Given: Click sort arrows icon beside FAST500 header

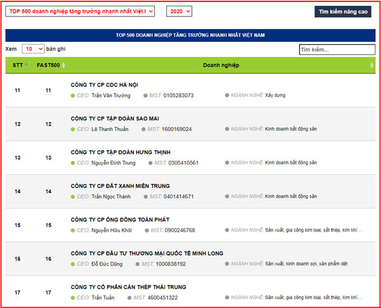Looking at the screenshot, I should 63,65.
